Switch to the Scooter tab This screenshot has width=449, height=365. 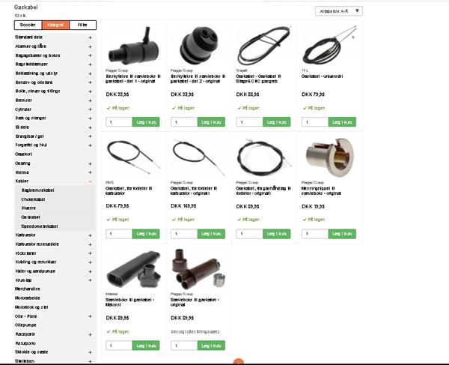[x=28, y=25]
